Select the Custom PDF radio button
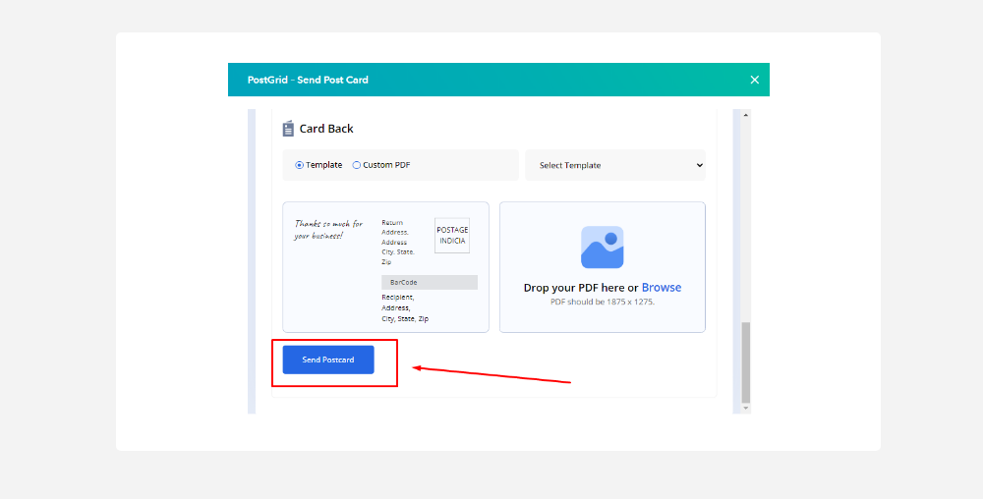The width and height of the screenshot is (983, 499). [x=357, y=165]
